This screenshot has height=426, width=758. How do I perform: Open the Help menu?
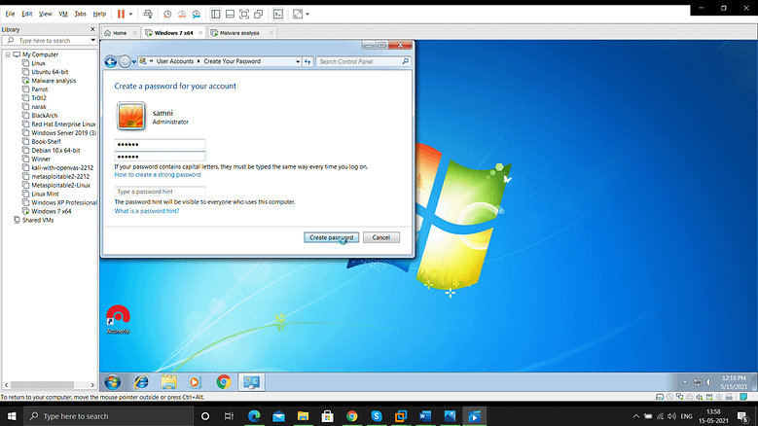pyautogui.click(x=99, y=14)
